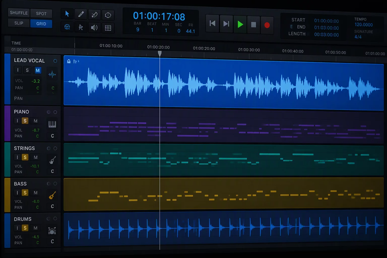Switch to Shuffle edit mode

pos(19,13)
